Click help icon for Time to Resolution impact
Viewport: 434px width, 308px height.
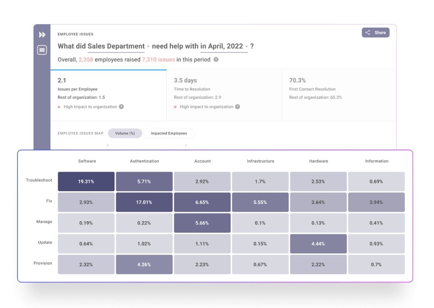point(237,107)
